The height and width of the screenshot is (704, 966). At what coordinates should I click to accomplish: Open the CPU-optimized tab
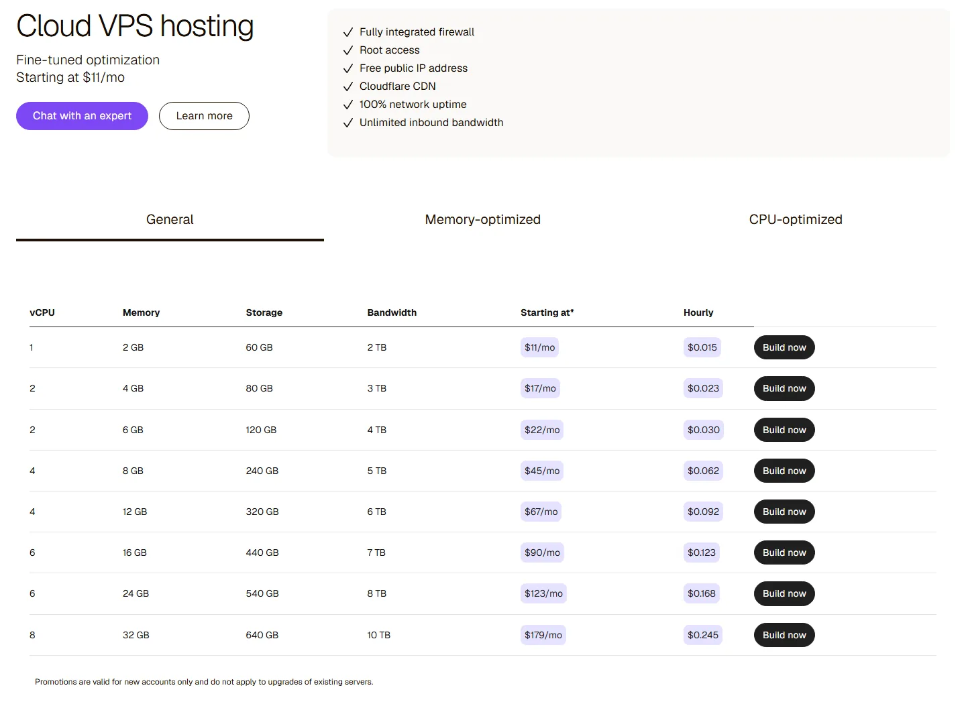point(796,220)
